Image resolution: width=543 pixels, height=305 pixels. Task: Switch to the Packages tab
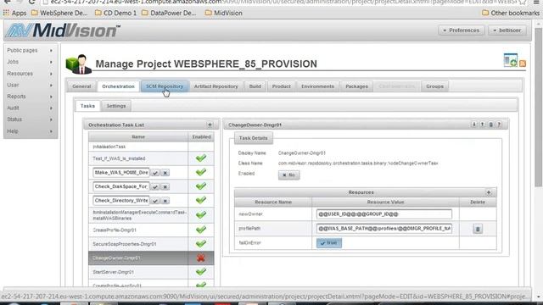[x=356, y=86]
